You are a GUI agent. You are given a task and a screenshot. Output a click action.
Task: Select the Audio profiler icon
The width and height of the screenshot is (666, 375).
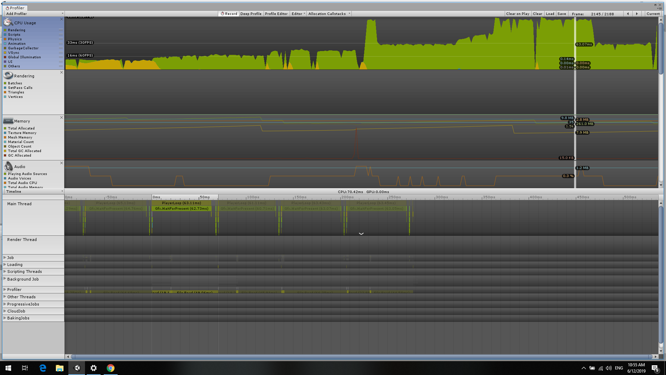tap(8, 166)
